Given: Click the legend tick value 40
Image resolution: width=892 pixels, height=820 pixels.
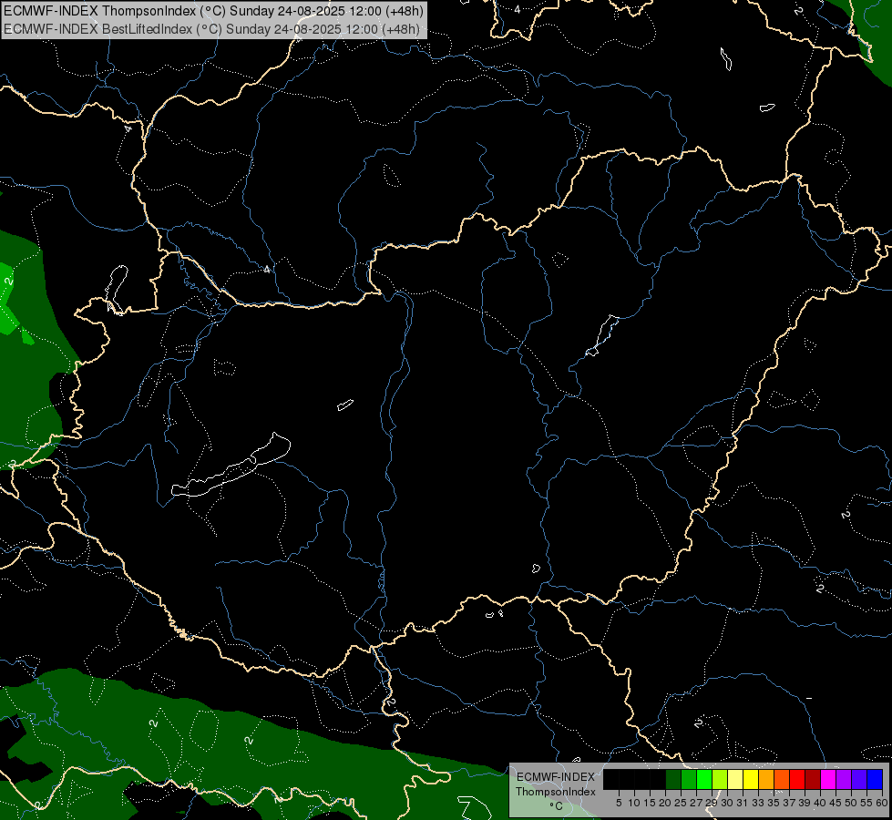Looking at the screenshot, I should 820,803.
